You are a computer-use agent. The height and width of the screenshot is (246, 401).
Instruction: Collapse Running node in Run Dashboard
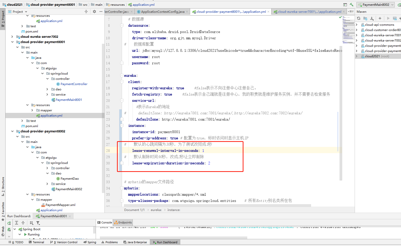tap(20, 234)
